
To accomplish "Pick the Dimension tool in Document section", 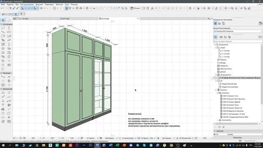I will pos(3,92).
